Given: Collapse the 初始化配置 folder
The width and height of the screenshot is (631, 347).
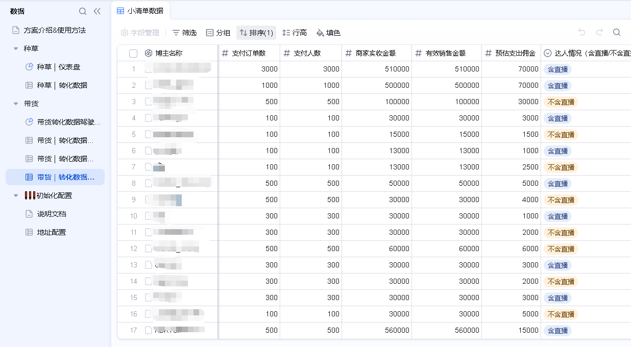Looking at the screenshot, I should pos(16,196).
